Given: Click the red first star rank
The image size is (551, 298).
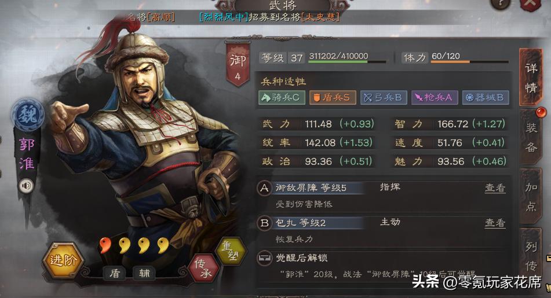Looking at the screenshot, I should (105, 245).
